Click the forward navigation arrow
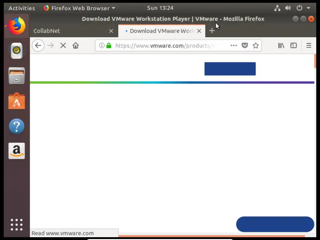This screenshot has height=240, width=320. click(x=51, y=46)
